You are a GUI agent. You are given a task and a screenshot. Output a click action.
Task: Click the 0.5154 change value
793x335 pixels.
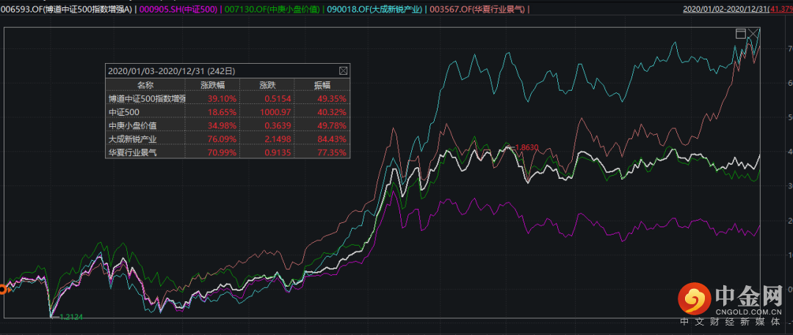tap(278, 98)
